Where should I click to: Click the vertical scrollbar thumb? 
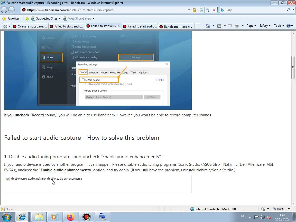[x=293, y=67]
